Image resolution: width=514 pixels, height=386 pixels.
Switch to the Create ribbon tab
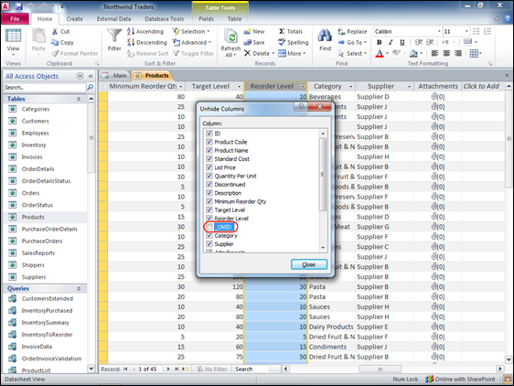(75, 19)
